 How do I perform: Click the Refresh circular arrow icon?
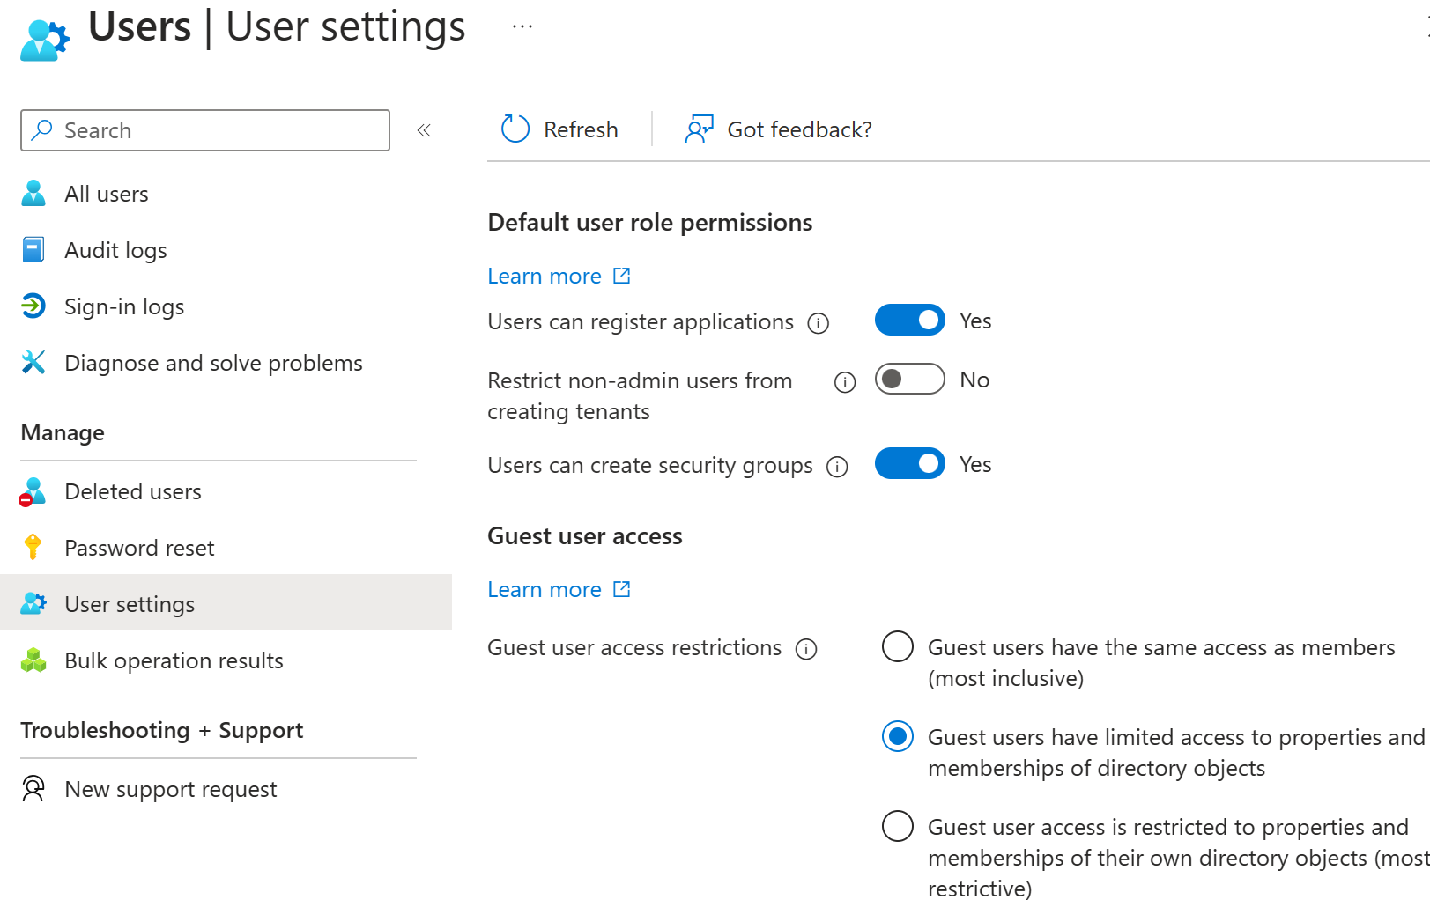(x=515, y=129)
